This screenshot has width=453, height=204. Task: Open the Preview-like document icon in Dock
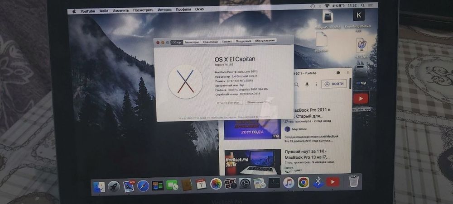click(260, 183)
